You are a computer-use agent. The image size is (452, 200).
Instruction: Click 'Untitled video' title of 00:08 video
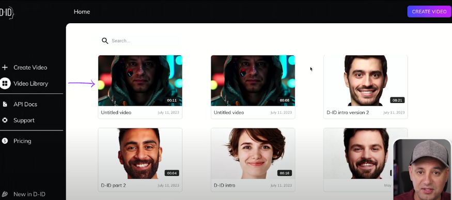[229, 112]
